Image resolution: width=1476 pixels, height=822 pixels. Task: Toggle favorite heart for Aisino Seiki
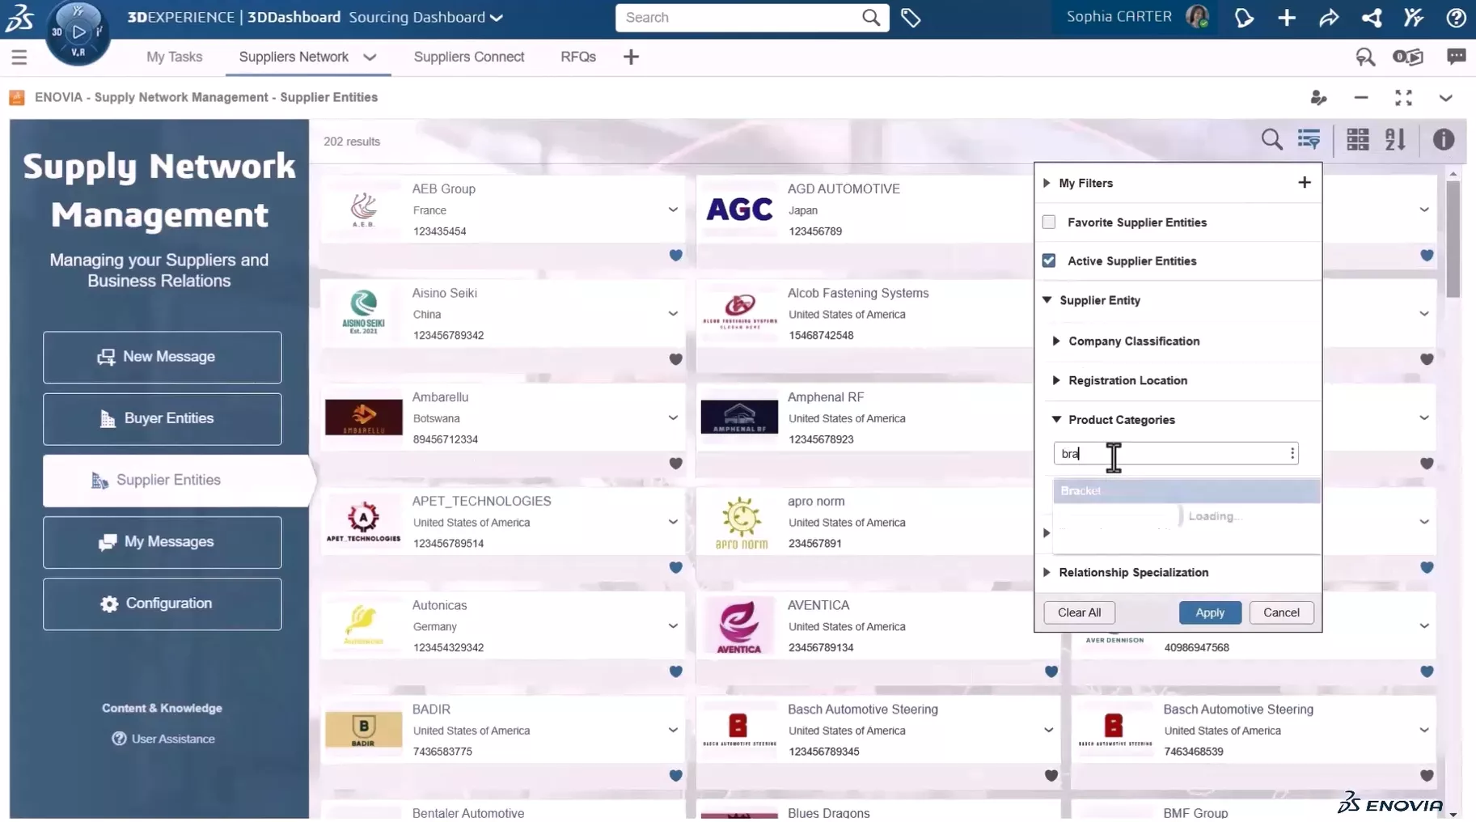pos(676,359)
